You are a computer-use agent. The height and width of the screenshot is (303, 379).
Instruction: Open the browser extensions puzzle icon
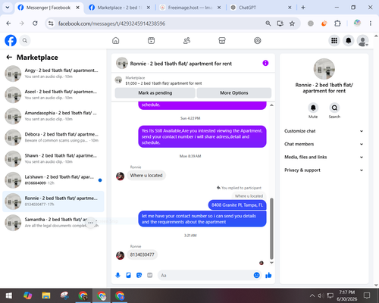[x=337, y=23]
